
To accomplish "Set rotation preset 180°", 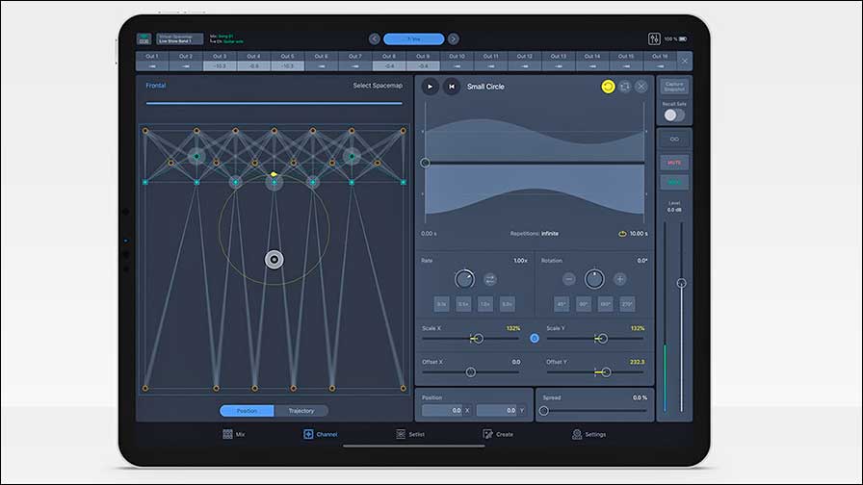I will (605, 304).
